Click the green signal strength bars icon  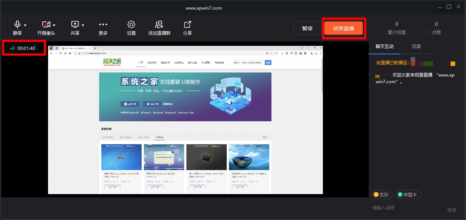click(x=12, y=48)
